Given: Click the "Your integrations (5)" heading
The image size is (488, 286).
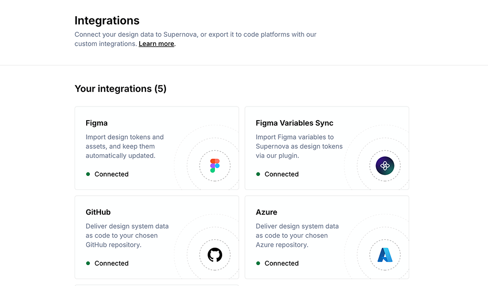Looking at the screenshot, I should point(120,89).
